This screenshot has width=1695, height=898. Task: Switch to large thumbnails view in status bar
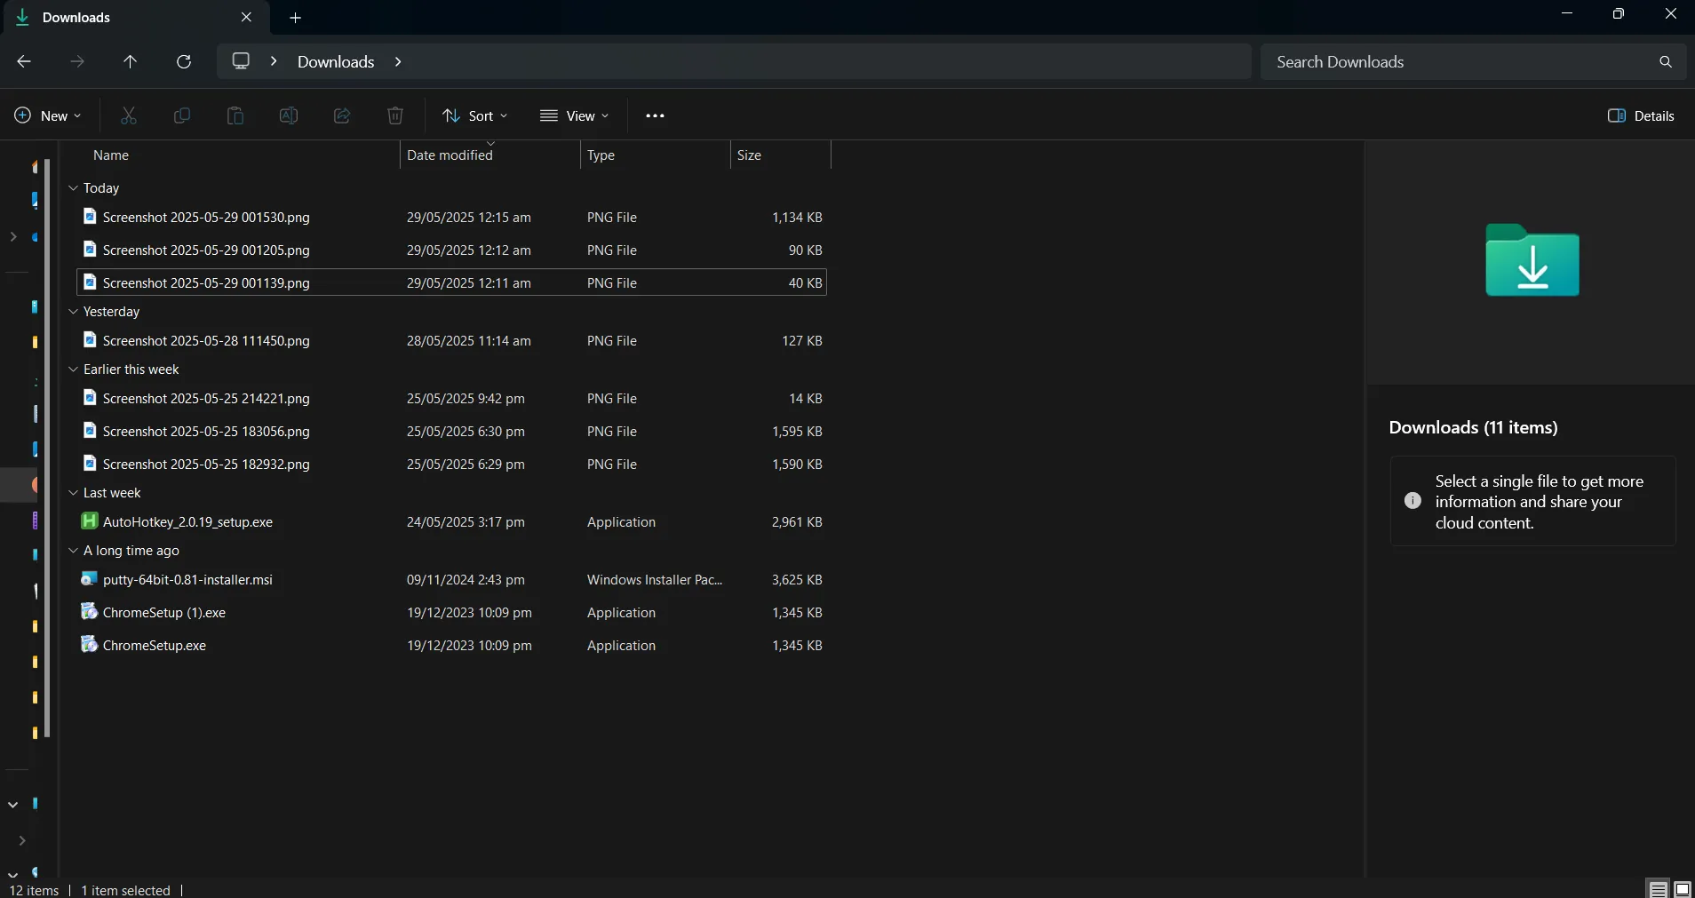click(1683, 889)
